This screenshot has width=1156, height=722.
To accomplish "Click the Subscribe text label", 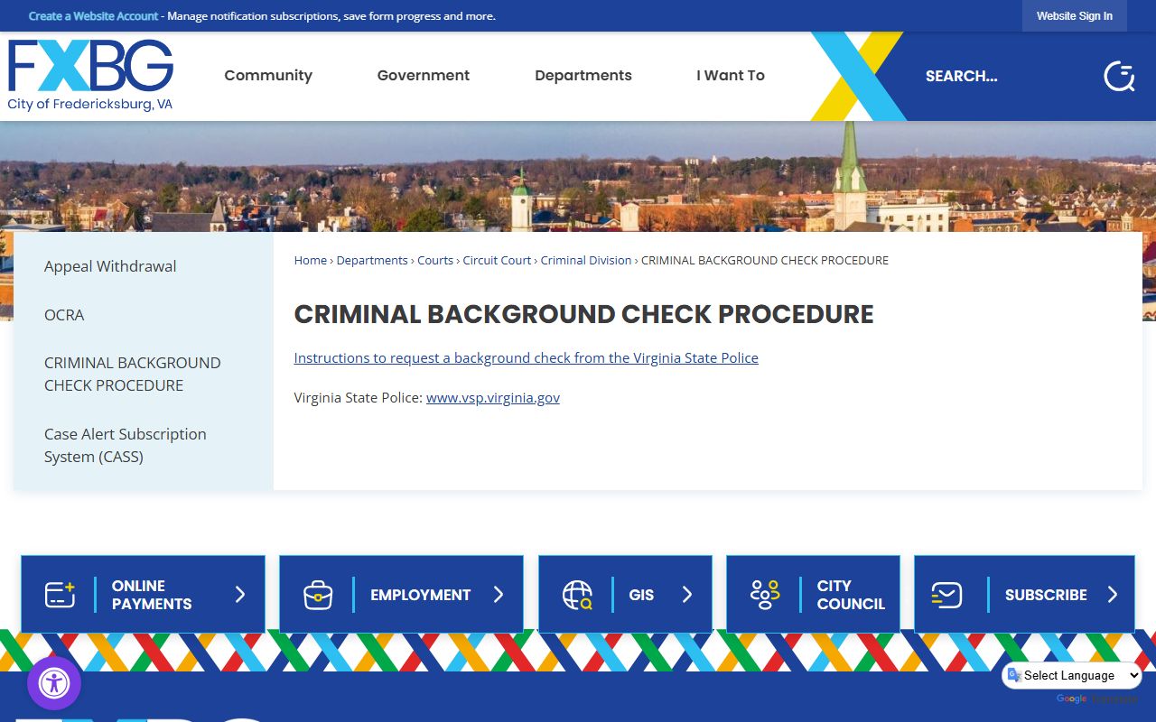I will pyautogui.click(x=1046, y=595).
